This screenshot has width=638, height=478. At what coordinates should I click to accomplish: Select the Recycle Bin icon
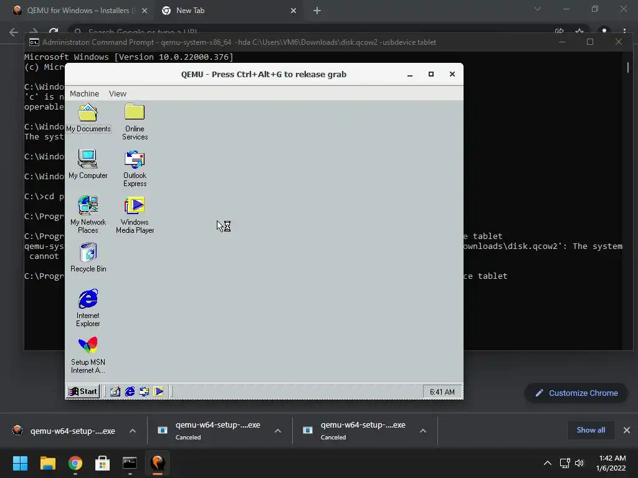tap(88, 257)
